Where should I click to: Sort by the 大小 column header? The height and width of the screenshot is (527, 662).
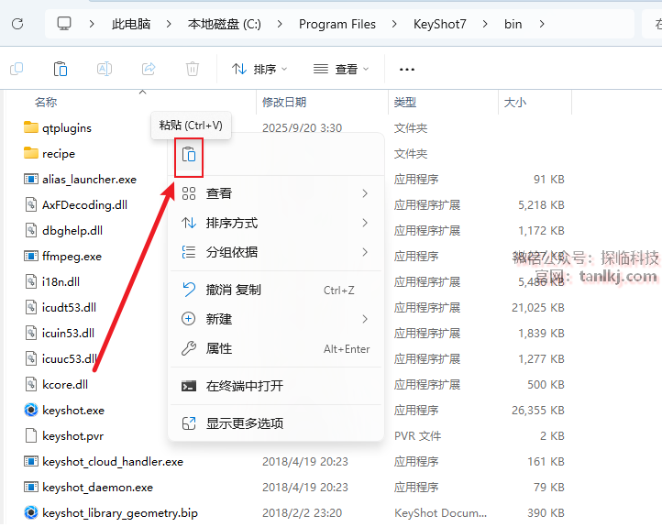[515, 102]
